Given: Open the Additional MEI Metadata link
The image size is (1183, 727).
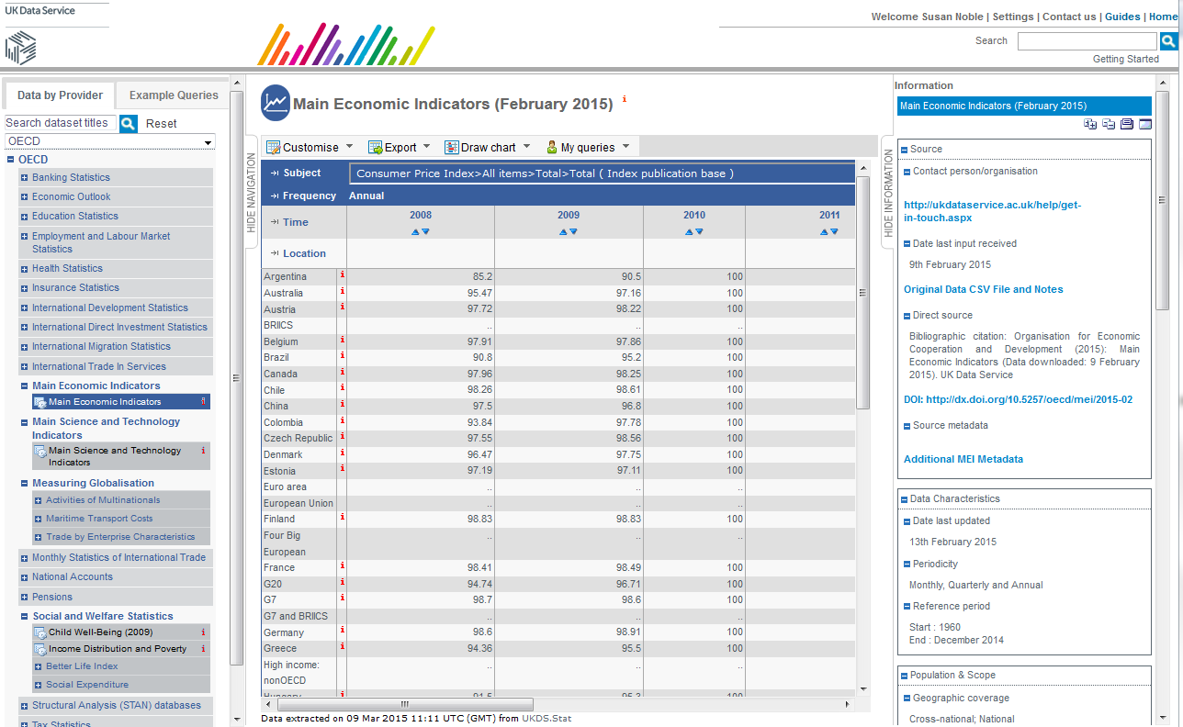Looking at the screenshot, I should click(963, 459).
